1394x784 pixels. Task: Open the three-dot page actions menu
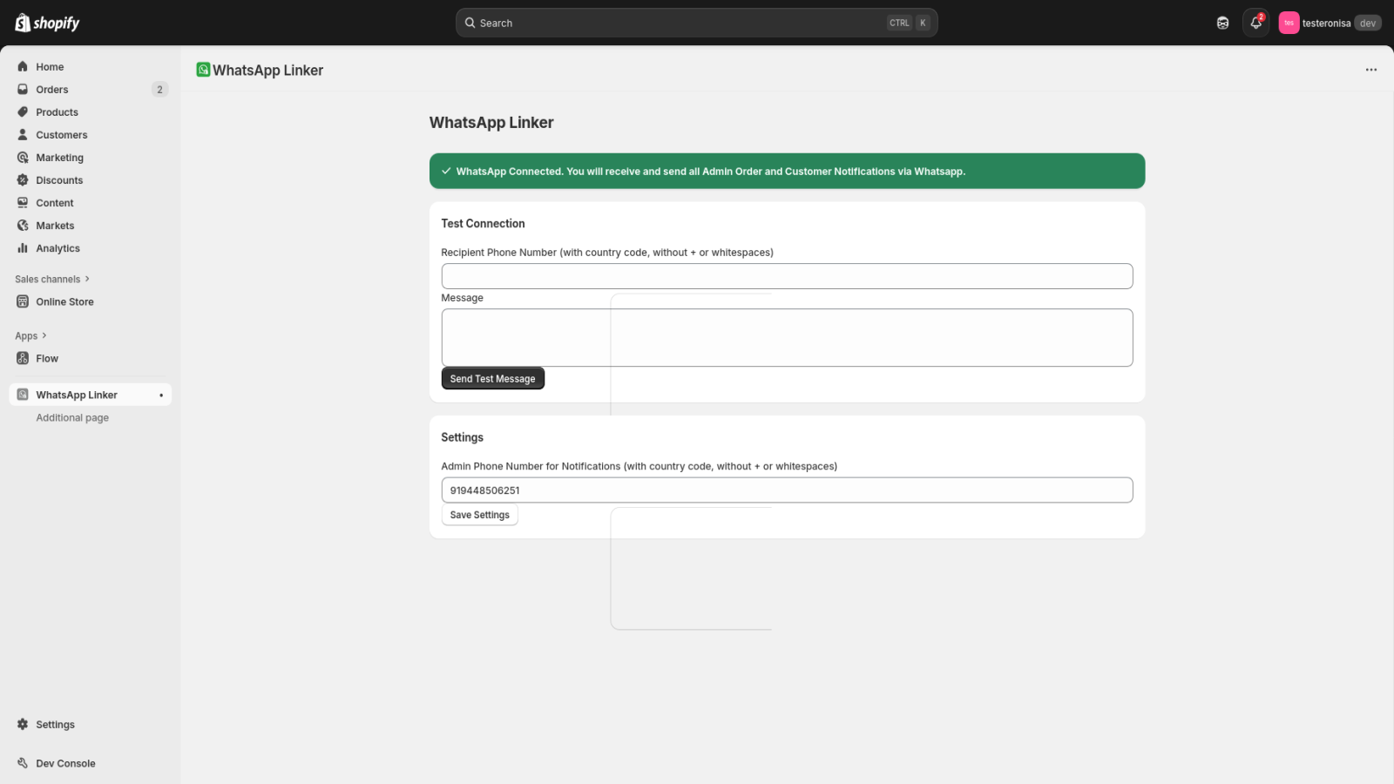(1370, 70)
